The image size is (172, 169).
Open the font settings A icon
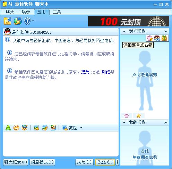click(8, 128)
